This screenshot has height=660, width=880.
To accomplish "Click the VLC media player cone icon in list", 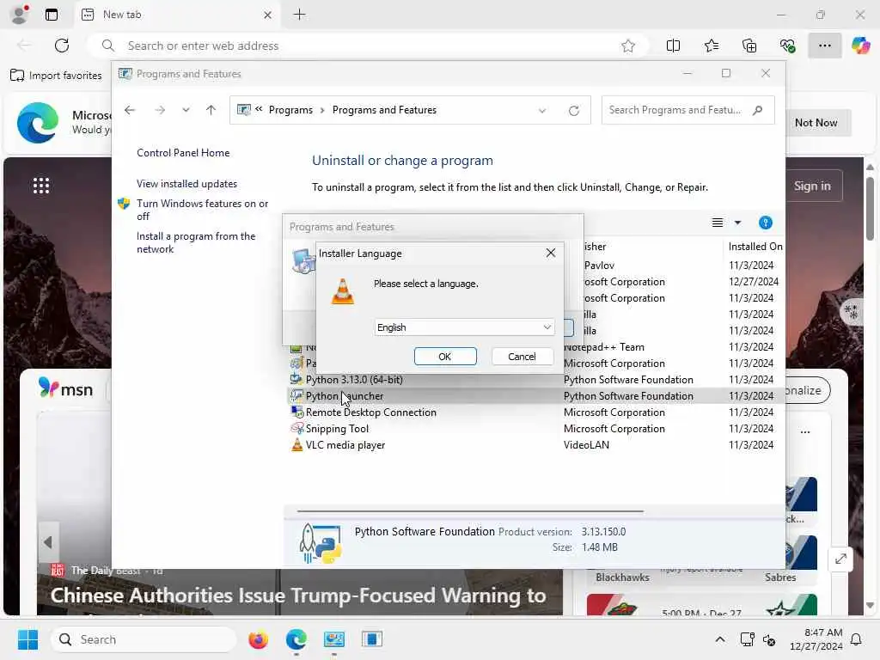I will click(x=296, y=445).
